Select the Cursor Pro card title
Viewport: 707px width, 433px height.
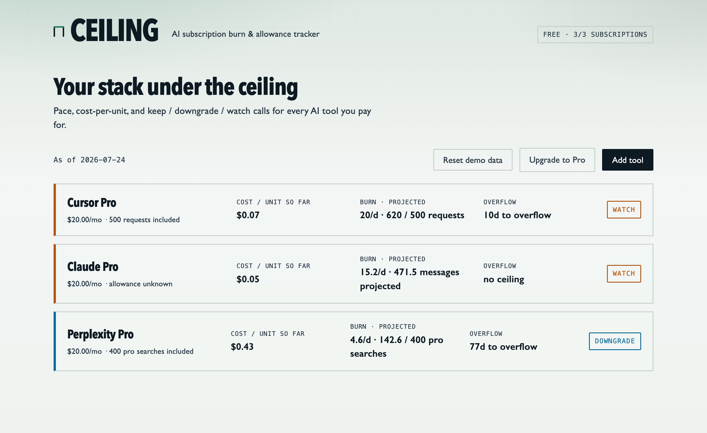[92, 203]
